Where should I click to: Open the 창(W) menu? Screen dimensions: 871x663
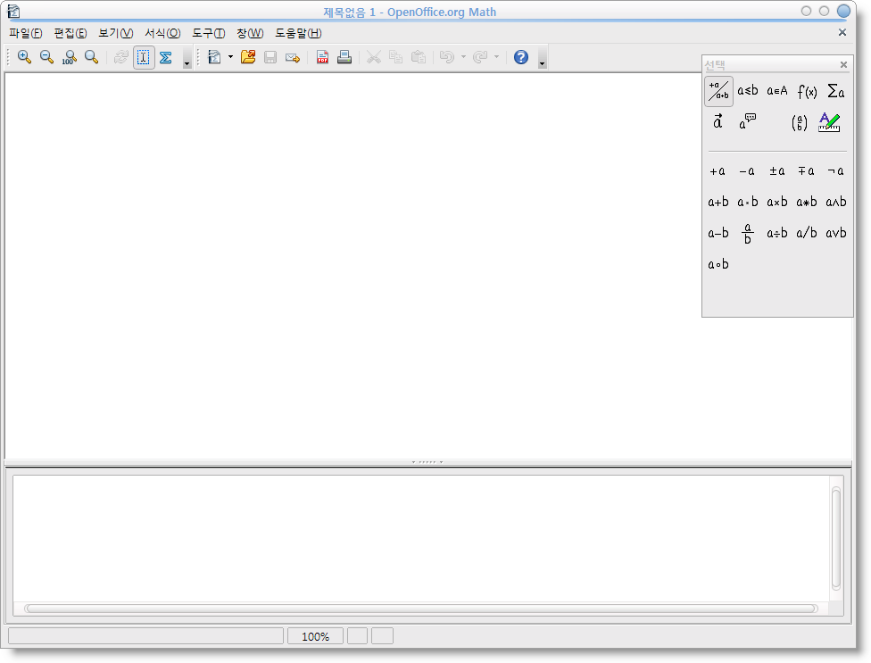[x=250, y=33]
